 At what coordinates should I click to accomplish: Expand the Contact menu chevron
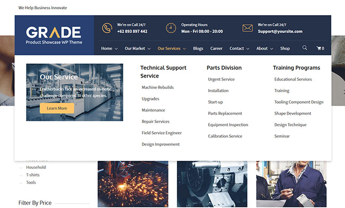248,49
